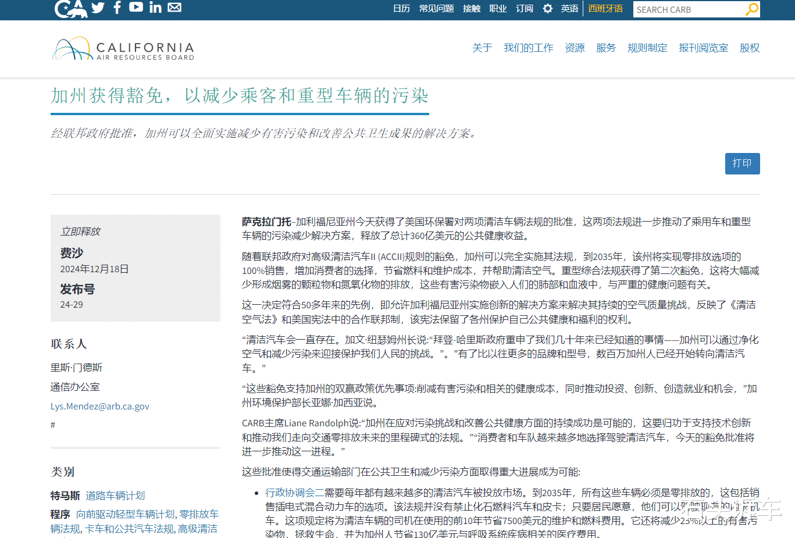Open the YouTube icon link
795x538 pixels.
136,7
